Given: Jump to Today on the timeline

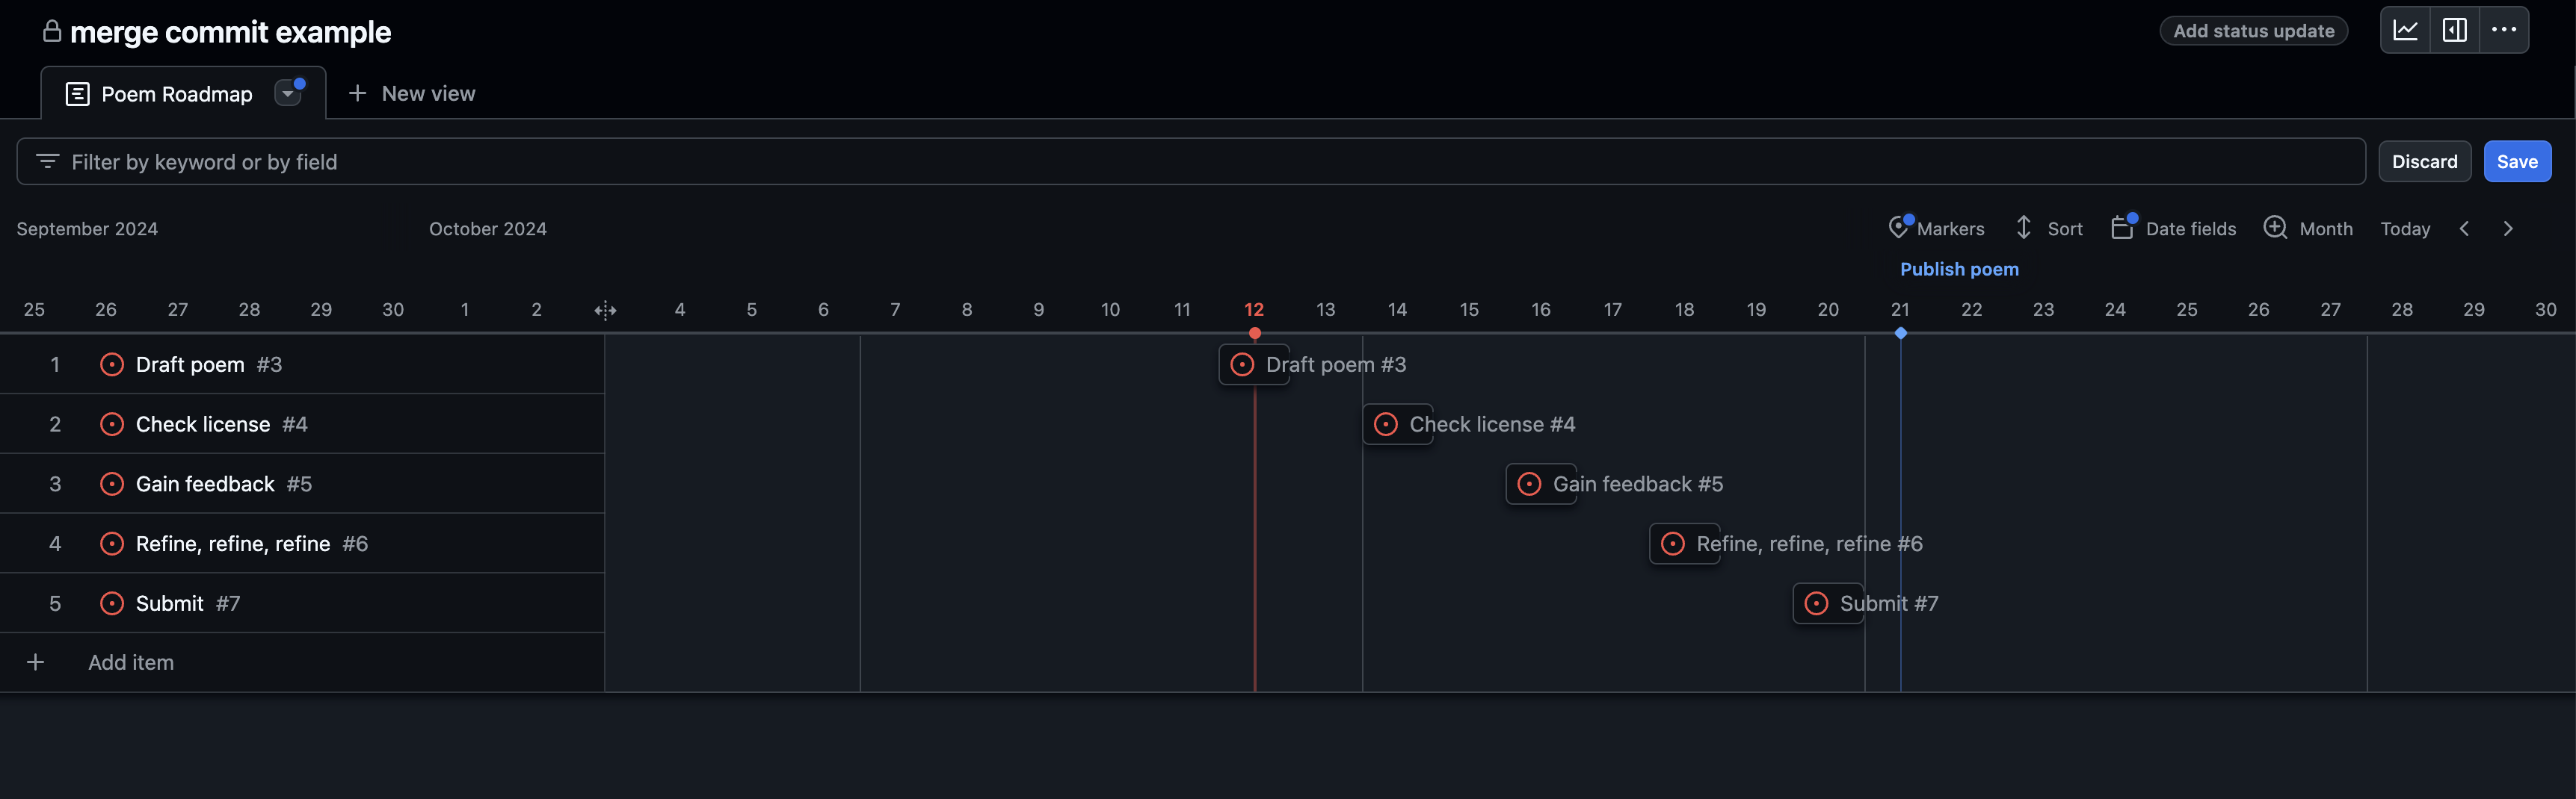Looking at the screenshot, I should (x=2404, y=228).
